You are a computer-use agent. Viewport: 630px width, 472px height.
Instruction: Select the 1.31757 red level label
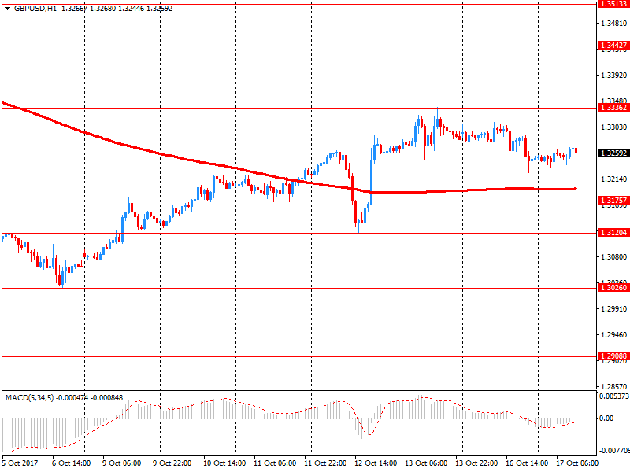click(x=613, y=201)
